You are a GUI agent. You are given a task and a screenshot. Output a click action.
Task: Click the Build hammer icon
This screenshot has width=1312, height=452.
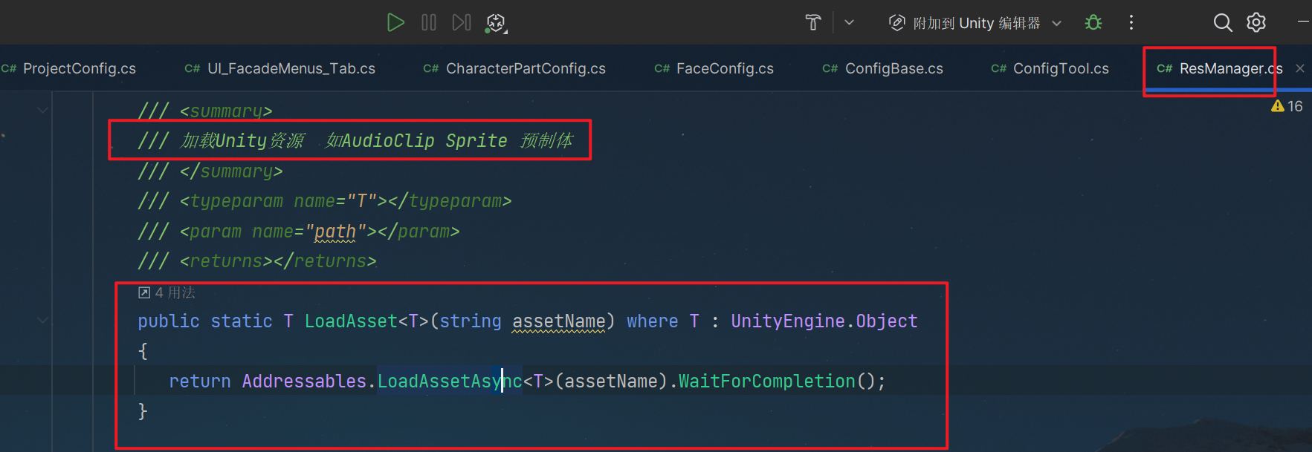pos(813,23)
